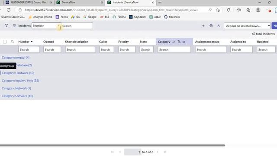The height and width of the screenshot is (156, 277).
Task: Focus the Assigned to search field
Action: [242, 49]
